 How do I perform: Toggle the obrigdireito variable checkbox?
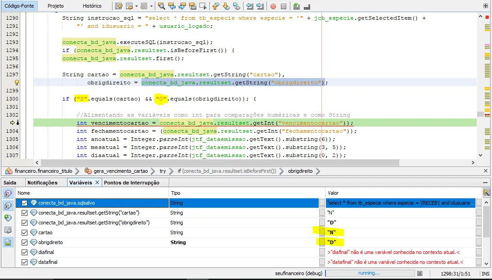[25, 242]
